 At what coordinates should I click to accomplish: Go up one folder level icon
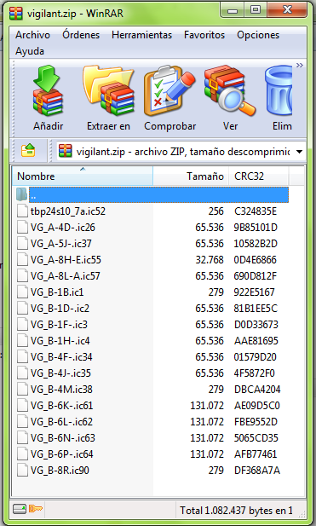[x=28, y=151]
